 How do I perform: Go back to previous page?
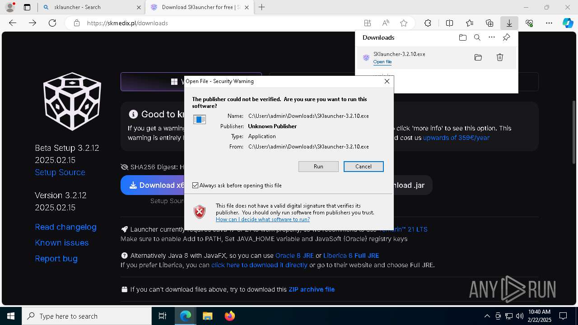point(13,23)
